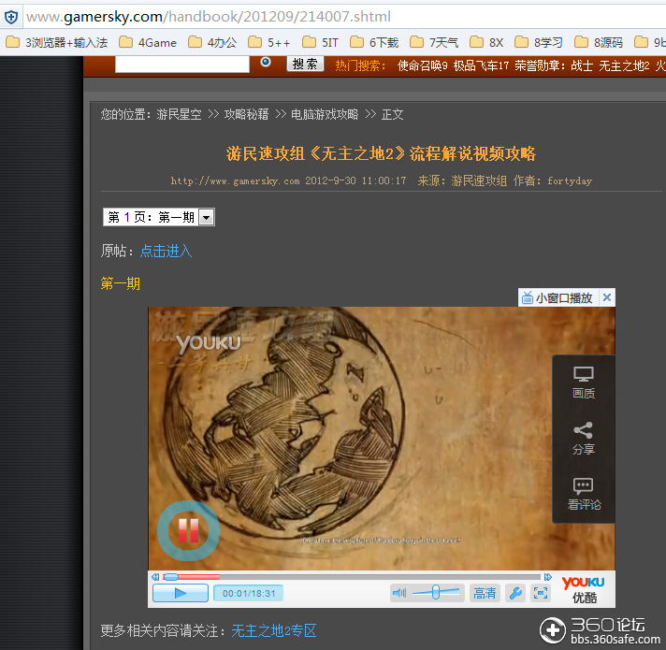
Task: Select the radio button beside search box
Action: click(266, 62)
